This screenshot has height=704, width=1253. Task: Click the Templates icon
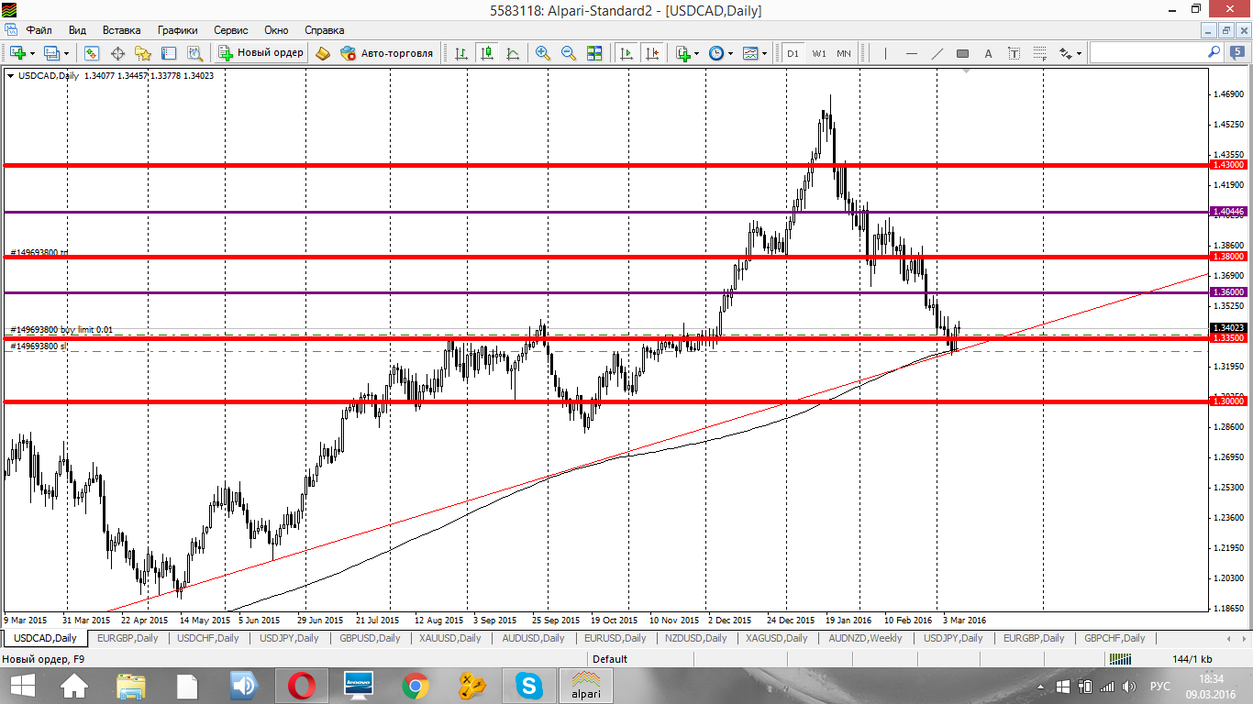pyautogui.click(x=750, y=53)
